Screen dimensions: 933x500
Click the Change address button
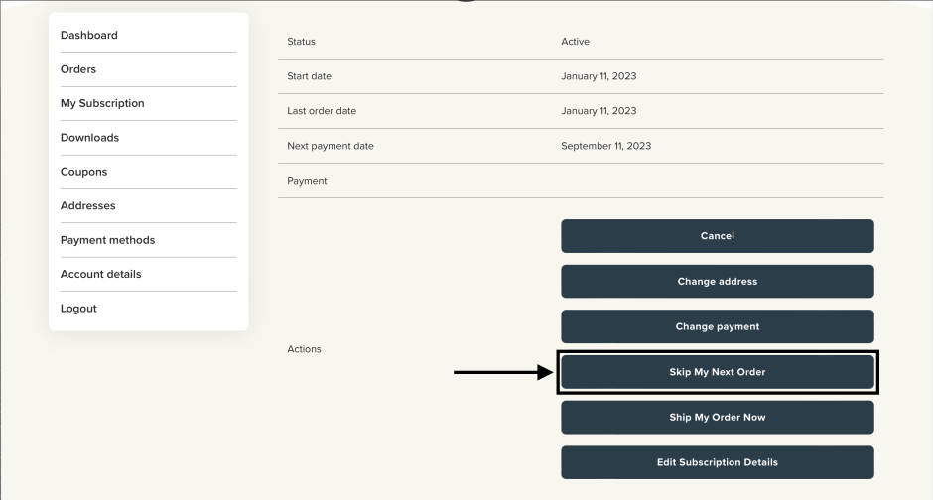coord(717,282)
